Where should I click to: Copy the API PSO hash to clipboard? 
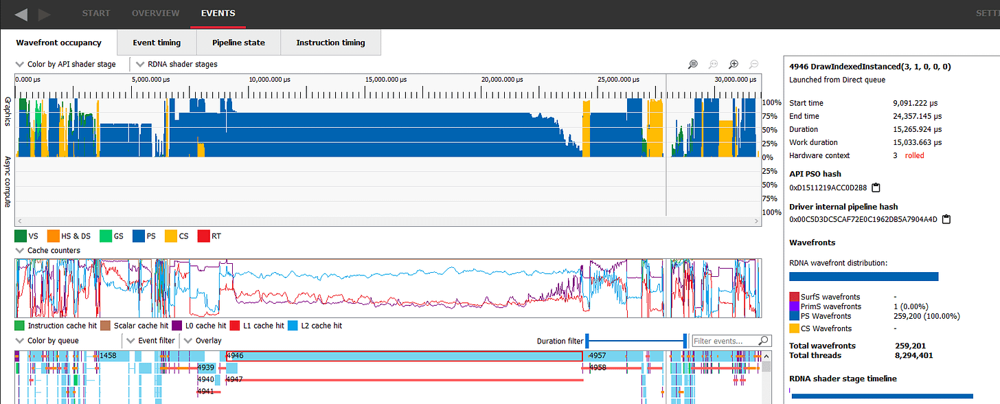(x=876, y=188)
